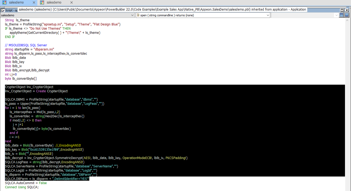This screenshot has width=351, height=191.
Task: Click the rightmost blue view icon beside dropdowns
Action: (347, 15)
